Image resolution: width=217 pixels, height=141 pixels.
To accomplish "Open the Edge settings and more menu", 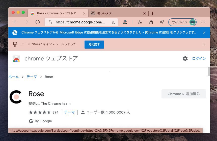I will click(203, 22).
